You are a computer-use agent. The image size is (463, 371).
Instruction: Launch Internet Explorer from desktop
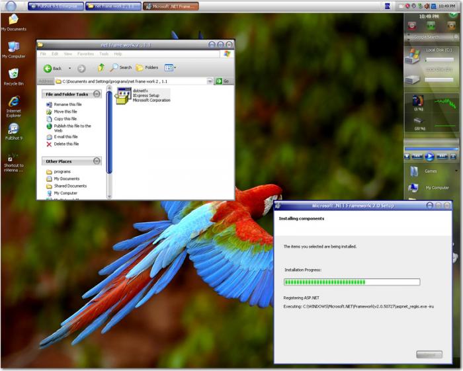tap(14, 106)
